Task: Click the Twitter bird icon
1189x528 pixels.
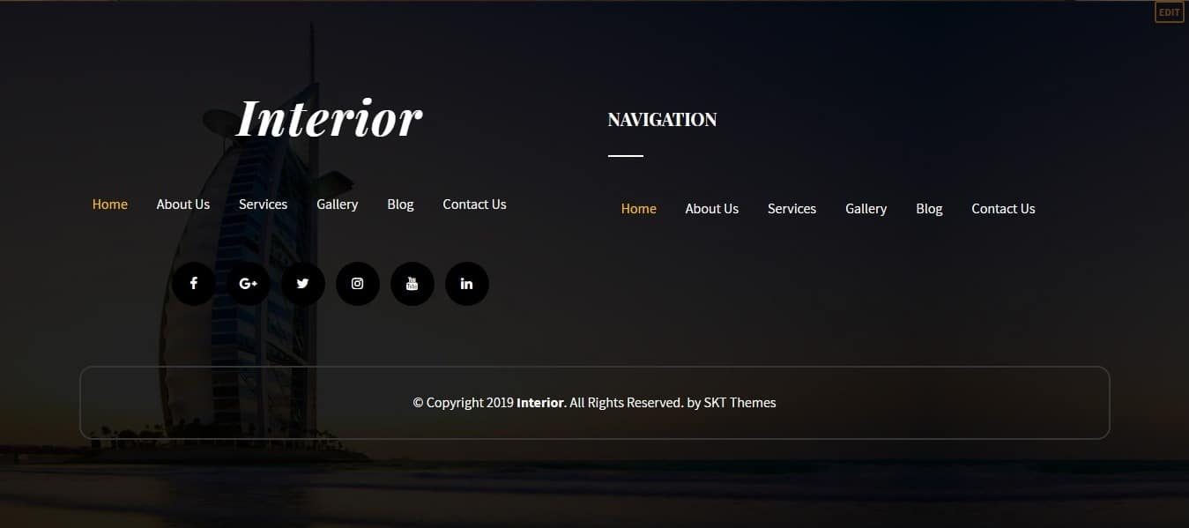Action: click(303, 284)
